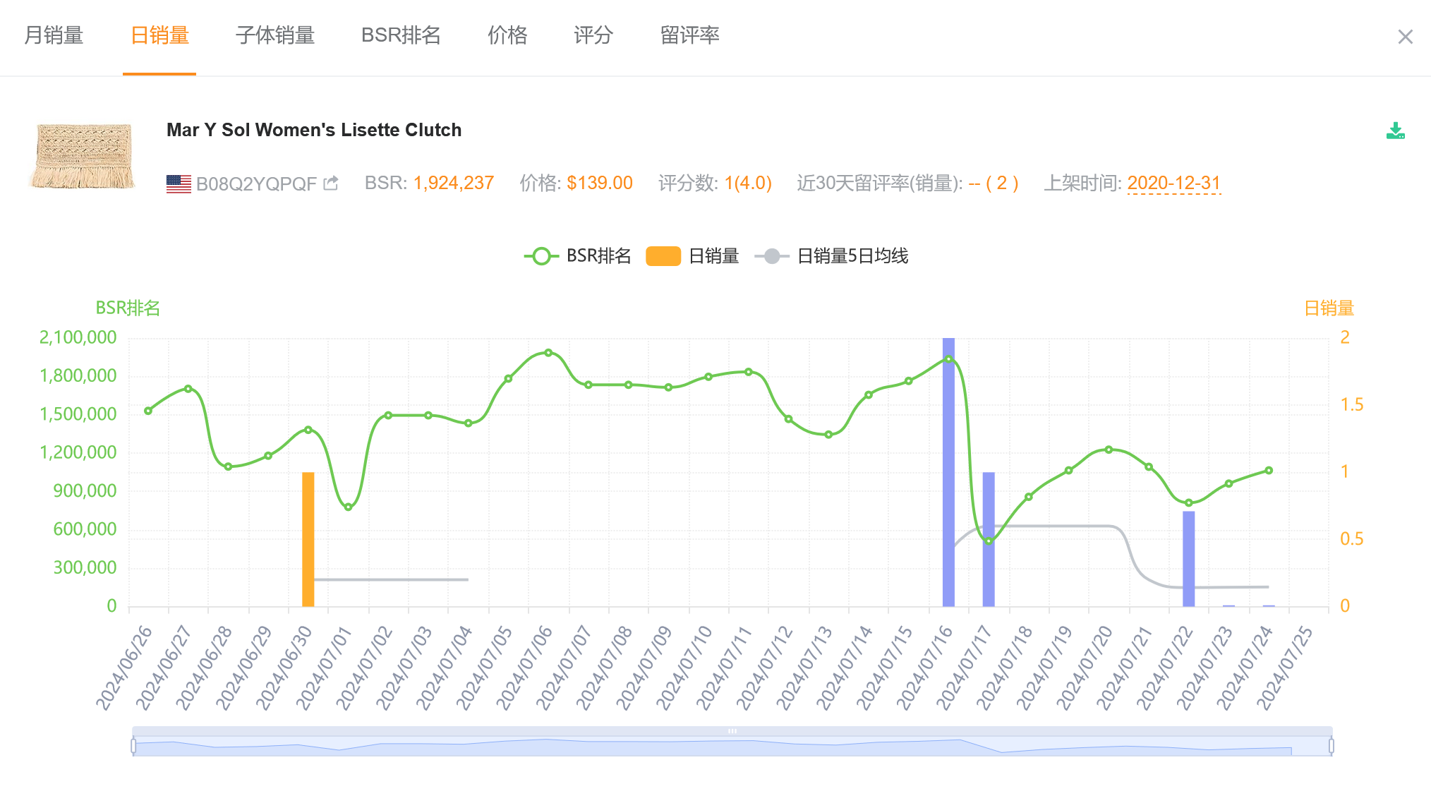Screen dimensions: 1431x796
Task: Switch to 月销量 tab
Action: tap(54, 35)
